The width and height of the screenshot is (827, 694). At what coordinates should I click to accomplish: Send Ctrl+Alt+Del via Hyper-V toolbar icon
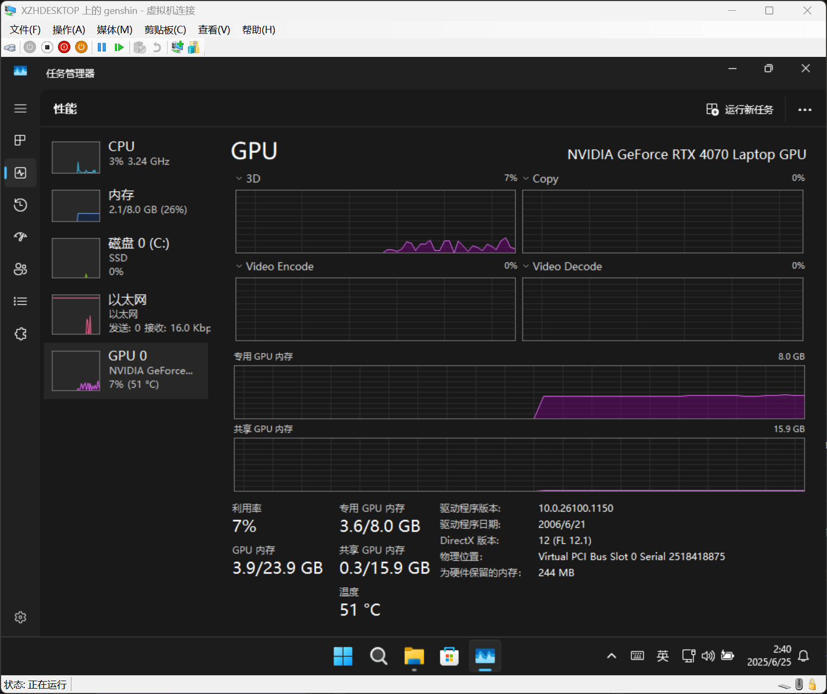(x=10, y=47)
